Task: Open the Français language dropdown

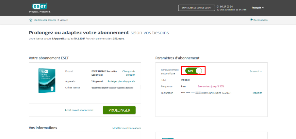Action: [258, 8]
